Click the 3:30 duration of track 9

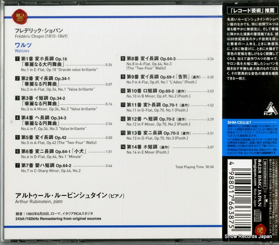pos(210,77)
